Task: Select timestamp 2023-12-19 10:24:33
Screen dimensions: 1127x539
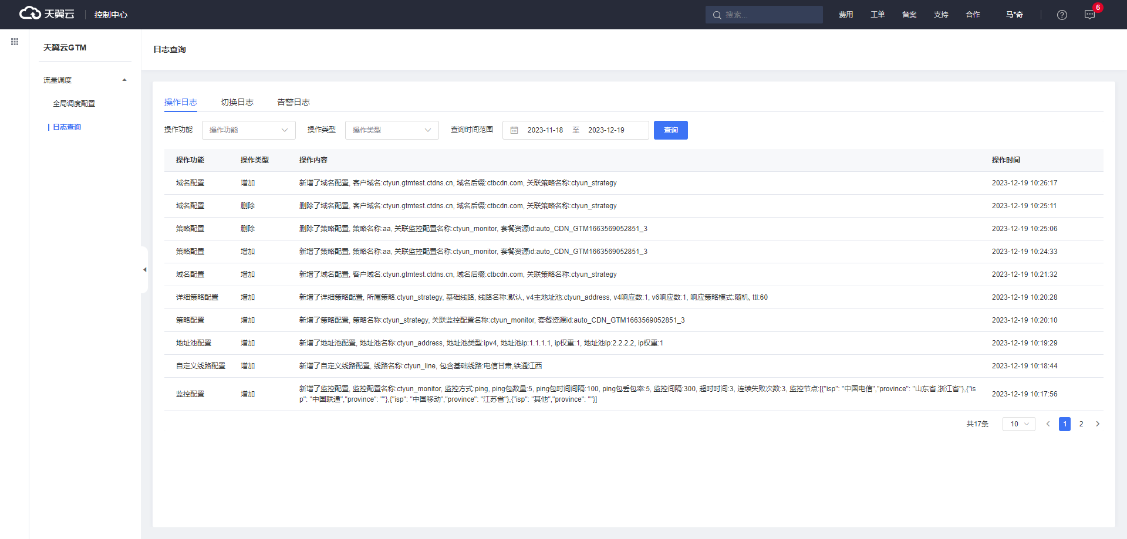Action: point(1025,252)
